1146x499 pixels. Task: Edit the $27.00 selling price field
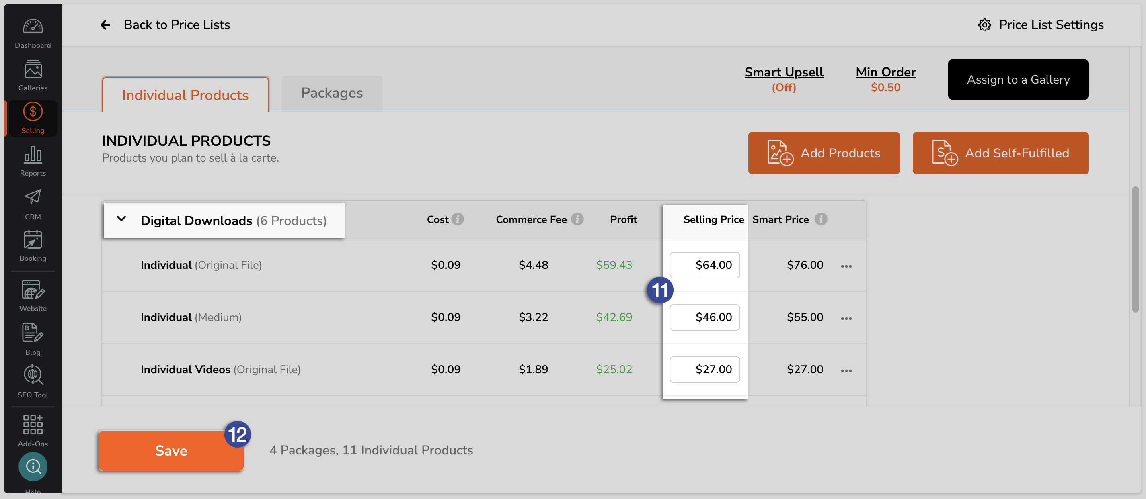(x=704, y=370)
